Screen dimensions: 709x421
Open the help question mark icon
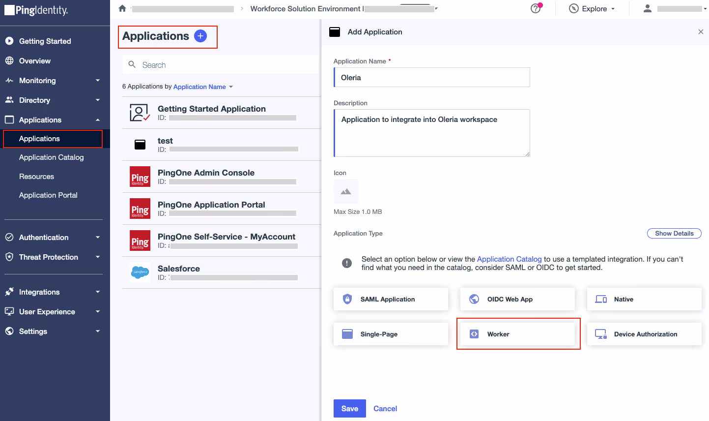[536, 8]
